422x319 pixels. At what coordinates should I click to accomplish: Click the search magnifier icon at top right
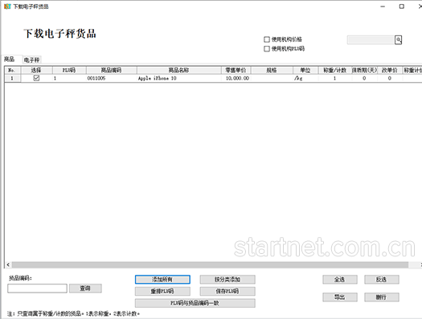click(x=399, y=40)
